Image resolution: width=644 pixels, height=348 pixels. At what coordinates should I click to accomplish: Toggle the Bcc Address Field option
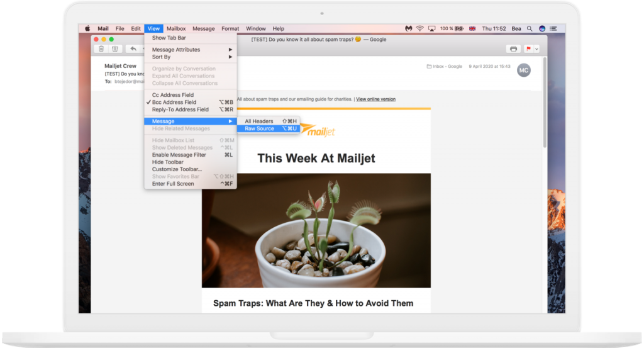click(x=174, y=102)
